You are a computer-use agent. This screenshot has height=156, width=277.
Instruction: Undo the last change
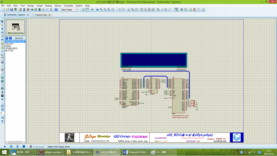point(120,10)
